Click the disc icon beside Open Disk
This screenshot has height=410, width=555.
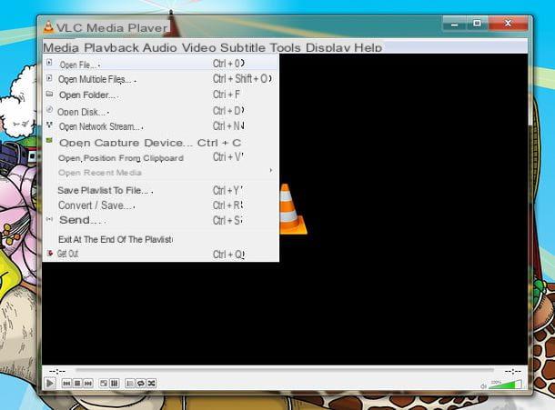click(49, 109)
